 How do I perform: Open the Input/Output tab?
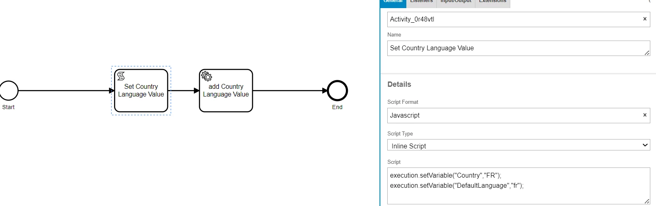(x=456, y=2)
